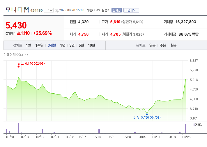The image size is (207, 147).
Task: Click the 04/25 date axis label
Action: click(186, 137)
